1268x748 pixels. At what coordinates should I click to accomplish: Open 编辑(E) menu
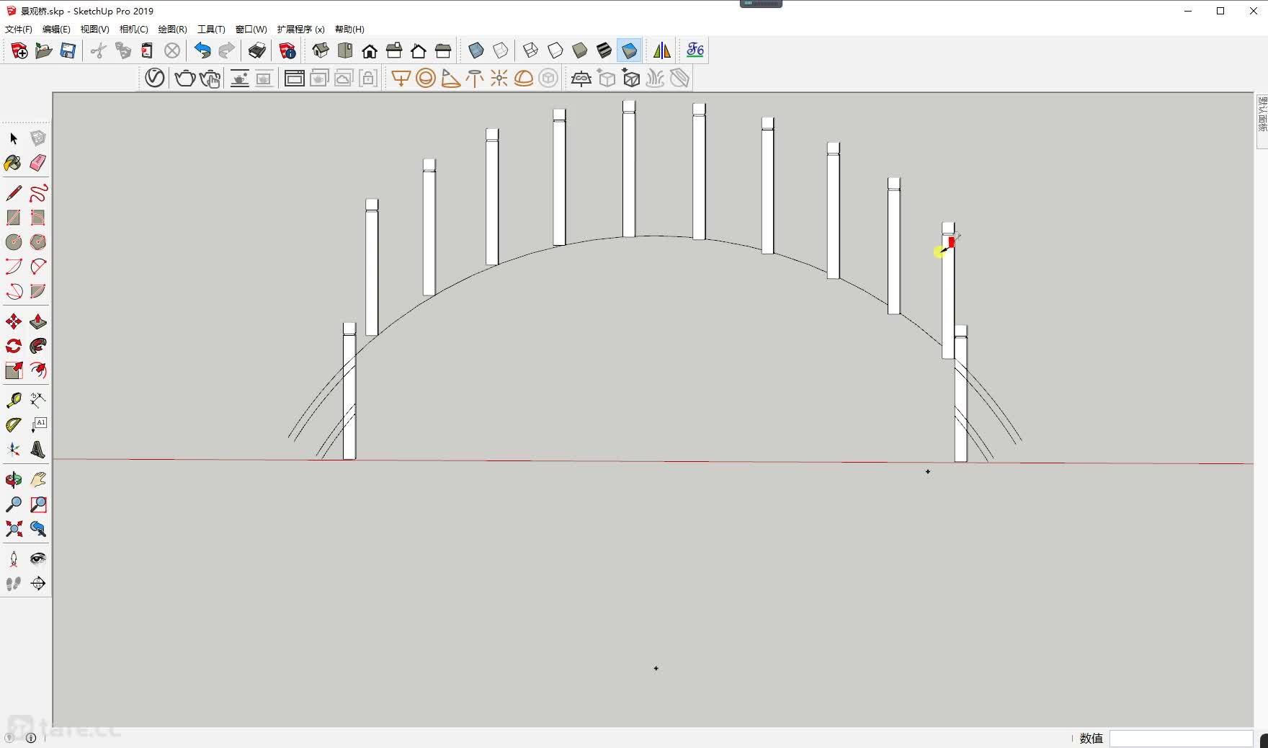point(56,30)
